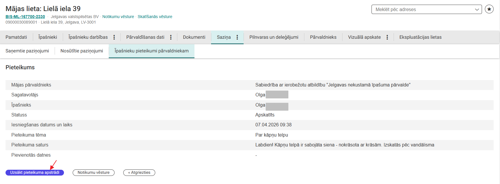
Task: Switch to the Īpašnieki tab
Action: click(x=48, y=37)
